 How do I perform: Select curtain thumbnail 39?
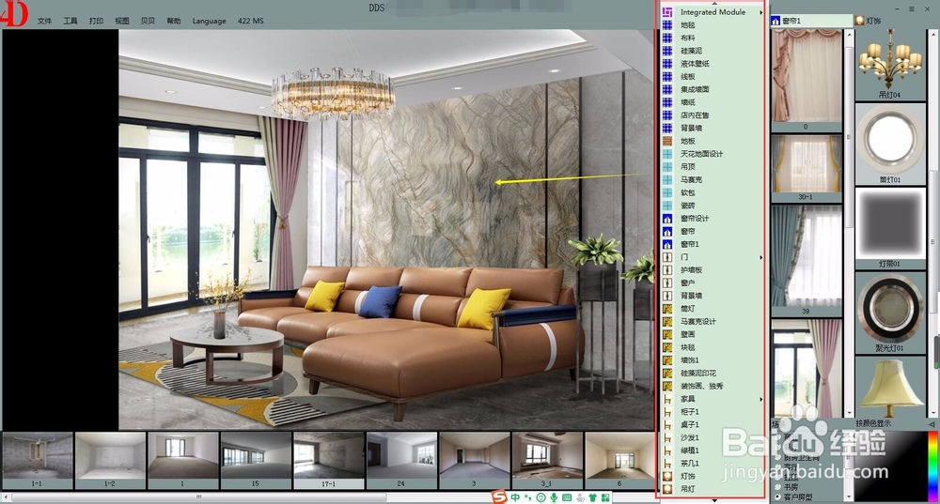(806, 260)
